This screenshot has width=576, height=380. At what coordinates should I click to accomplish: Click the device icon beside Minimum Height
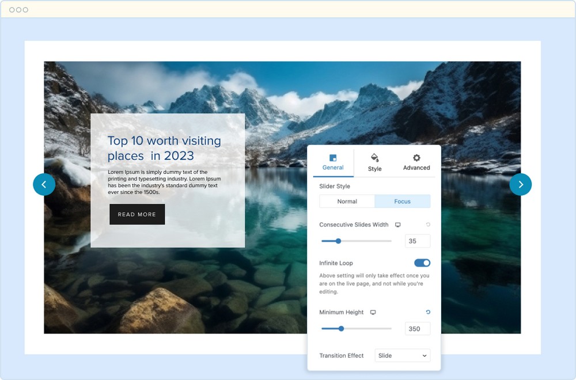click(373, 313)
